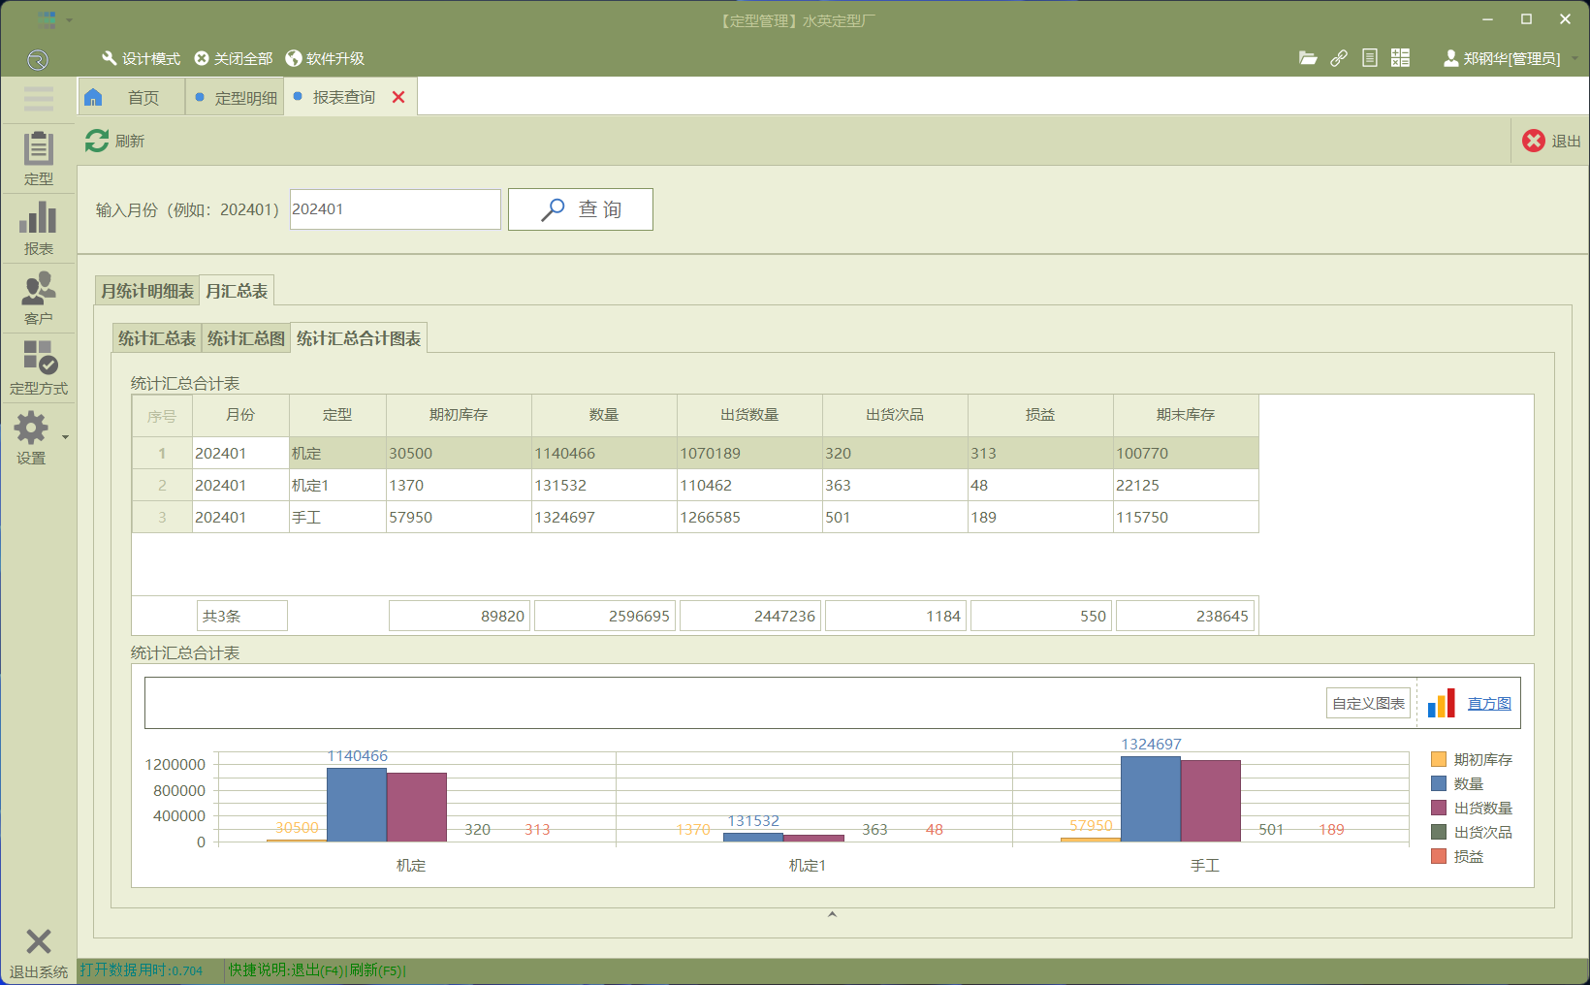
Task: Click the blue 手工 数量 bar
Action: (1151, 799)
